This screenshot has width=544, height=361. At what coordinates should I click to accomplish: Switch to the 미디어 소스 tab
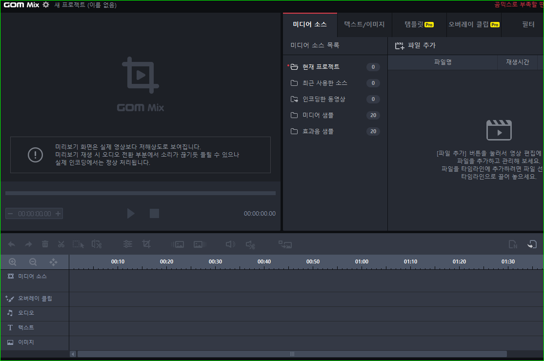pos(310,24)
